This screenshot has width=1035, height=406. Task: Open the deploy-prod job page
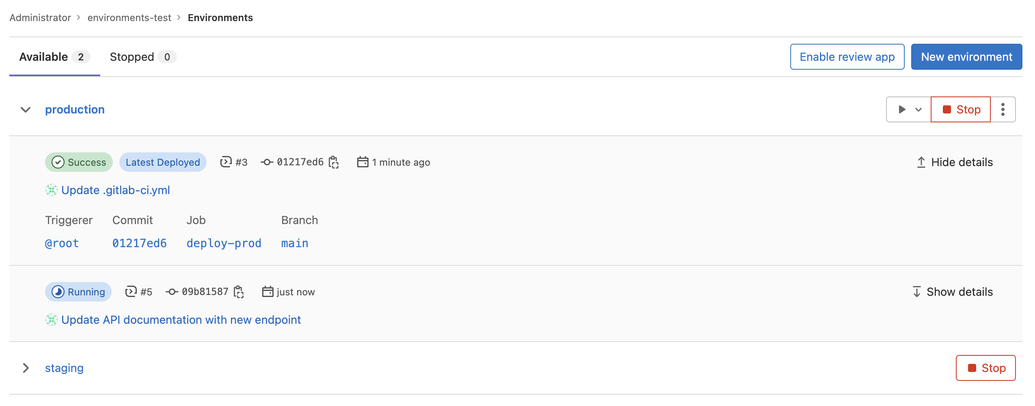[224, 243]
